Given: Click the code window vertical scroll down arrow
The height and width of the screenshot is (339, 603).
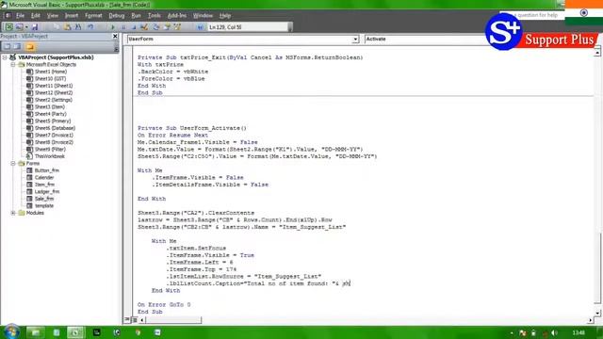Looking at the screenshot, I should click(x=597, y=313).
